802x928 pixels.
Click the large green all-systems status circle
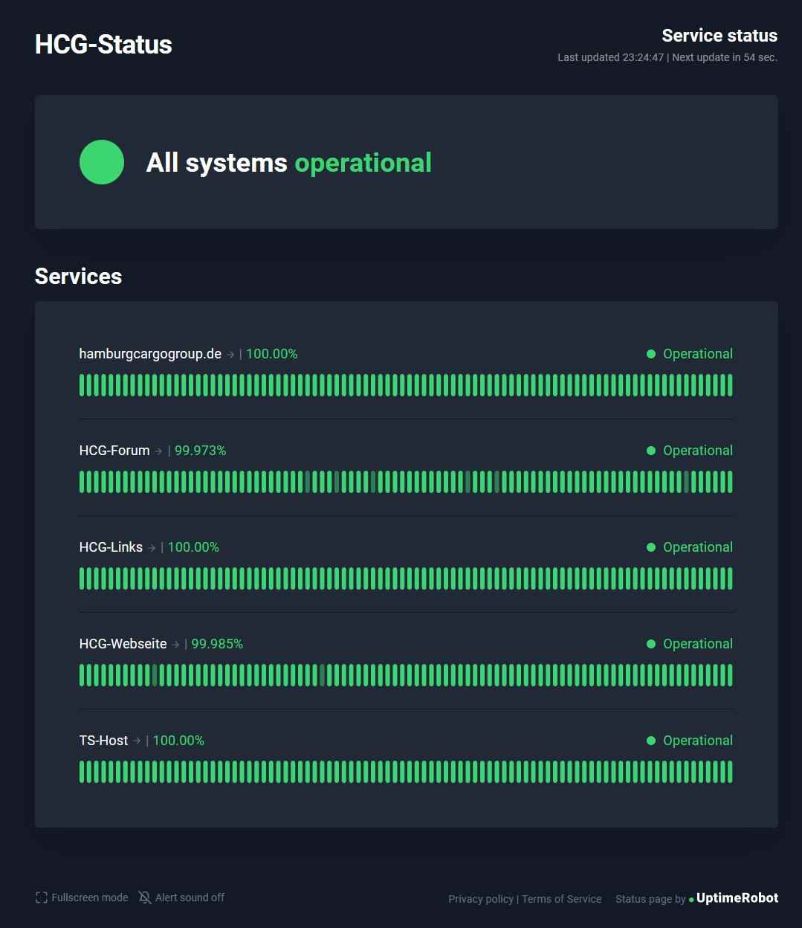(102, 162)
